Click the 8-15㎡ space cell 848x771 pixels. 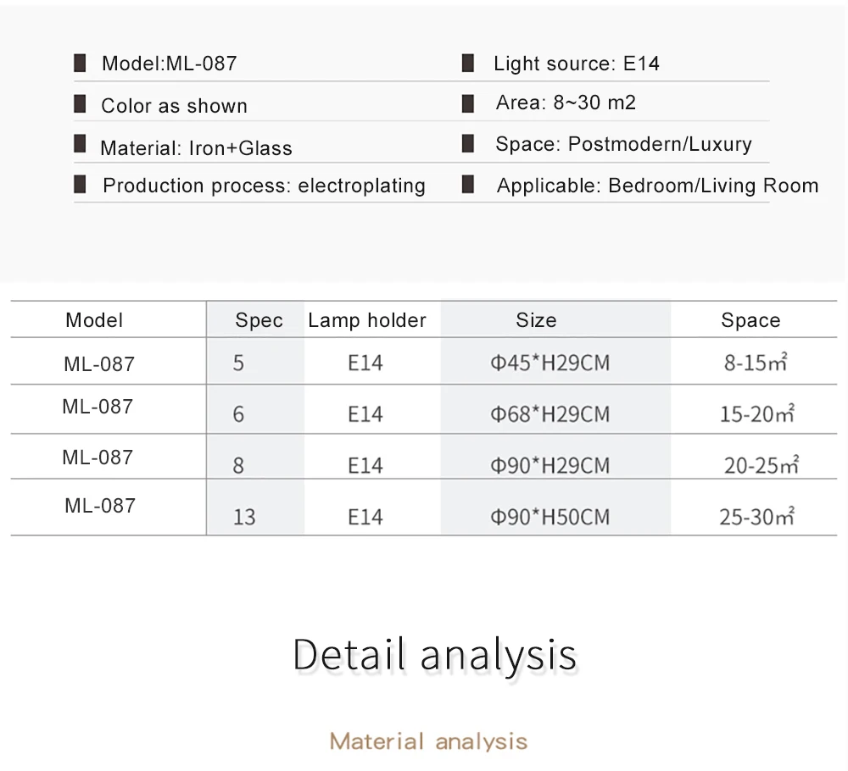coord(756,362)
